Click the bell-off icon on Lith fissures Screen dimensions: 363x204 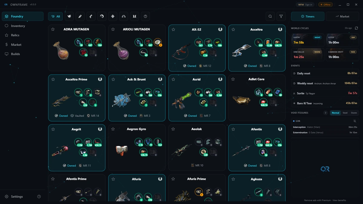click(x=355, y=121)
